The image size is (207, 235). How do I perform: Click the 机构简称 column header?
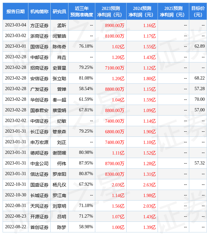click(x=39, y=11)
